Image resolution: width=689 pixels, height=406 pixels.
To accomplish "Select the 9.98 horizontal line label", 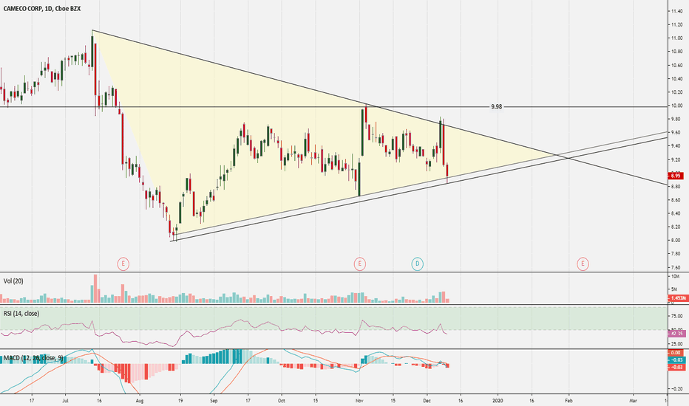I will pos(496,106).
